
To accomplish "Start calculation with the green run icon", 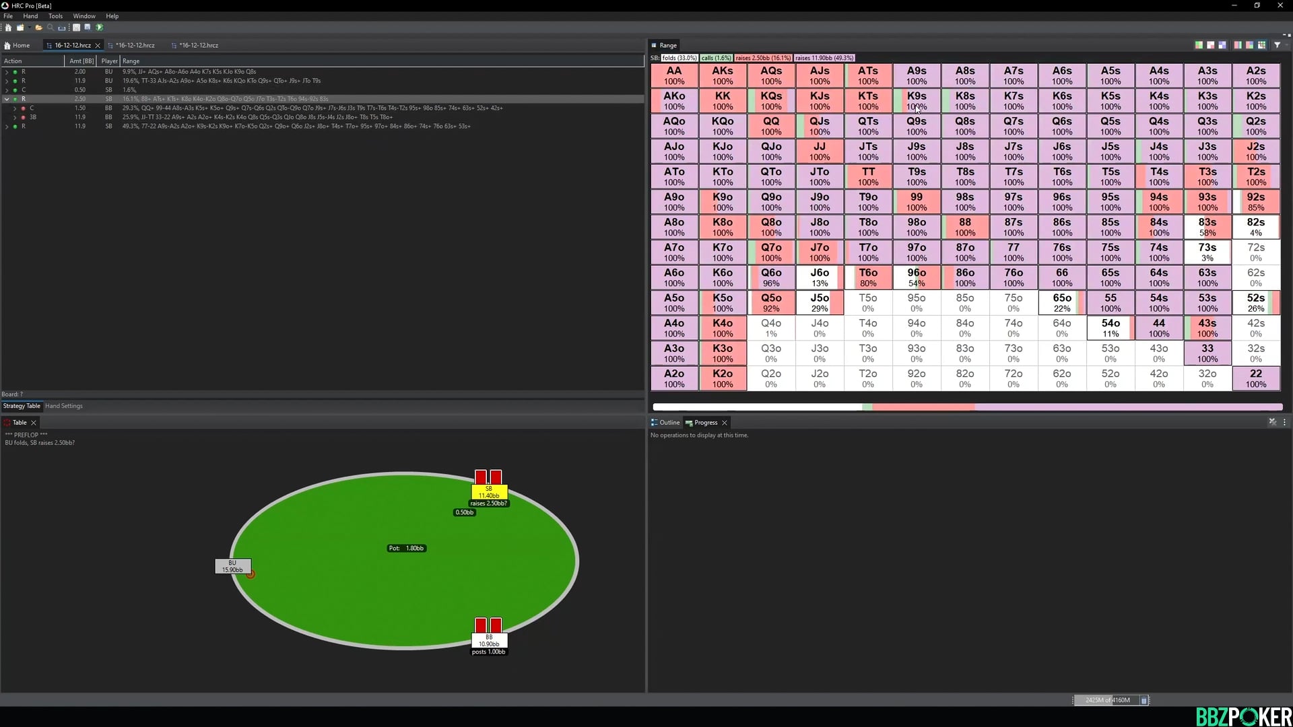I will [x=99, y=28].
